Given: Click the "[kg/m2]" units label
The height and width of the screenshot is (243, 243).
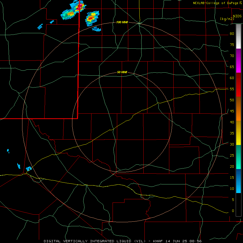Looking at the screenshot, I should (227, 19).
